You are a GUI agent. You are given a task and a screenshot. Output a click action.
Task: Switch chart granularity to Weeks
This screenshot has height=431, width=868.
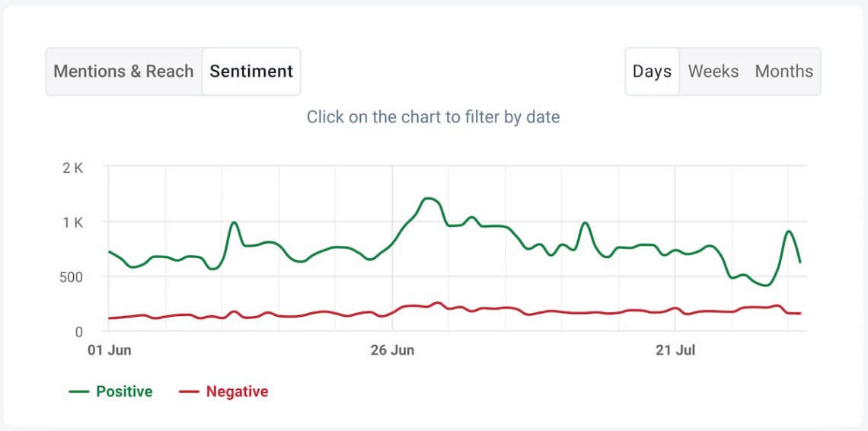coord(713,72)
